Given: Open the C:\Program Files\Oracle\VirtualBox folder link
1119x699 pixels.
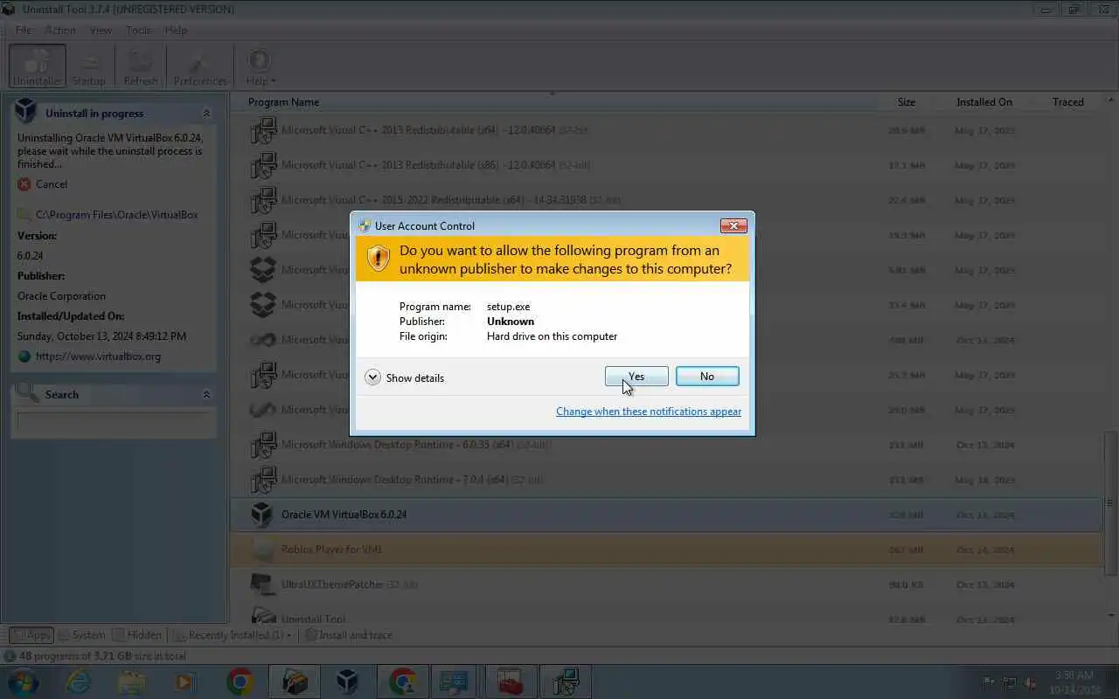Looking at the screenshot, I should click(x=117, y=215).
